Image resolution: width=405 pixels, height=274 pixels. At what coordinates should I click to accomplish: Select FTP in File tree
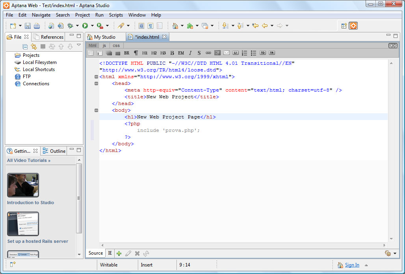pos(27,77)
